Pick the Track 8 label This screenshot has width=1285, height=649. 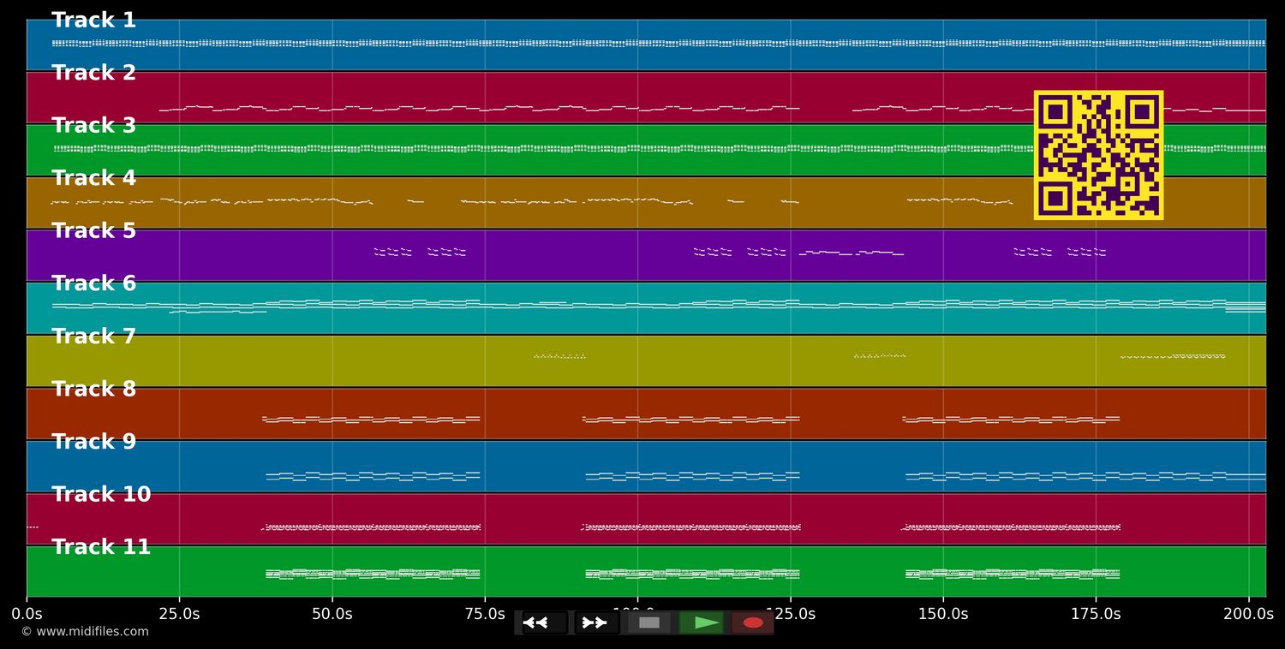tap(93, 390)
